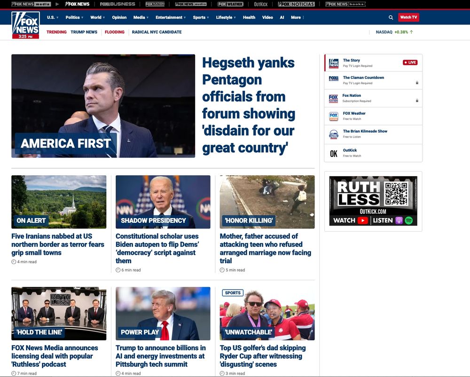This screenshot has width=470, height=377.
Task: Open the search magnifier icon
Action: coord(391,17)
